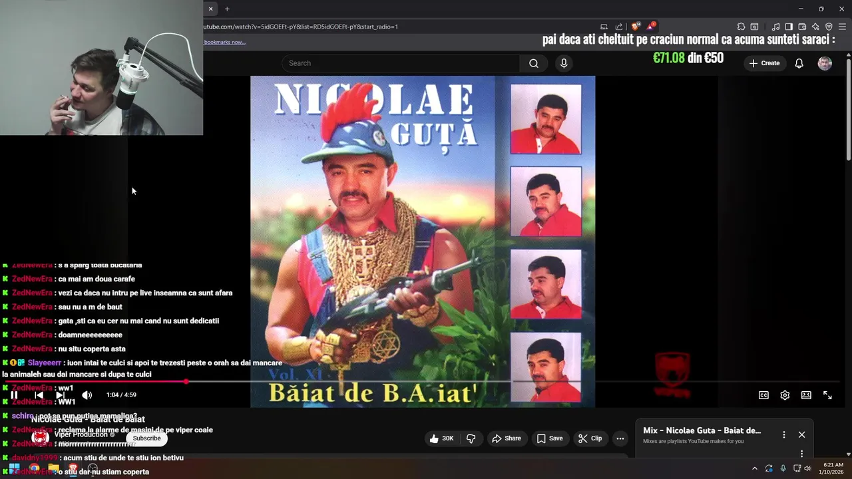Open browser tab search icon
The width and height of the screenshot is (852, 479).
754,27
